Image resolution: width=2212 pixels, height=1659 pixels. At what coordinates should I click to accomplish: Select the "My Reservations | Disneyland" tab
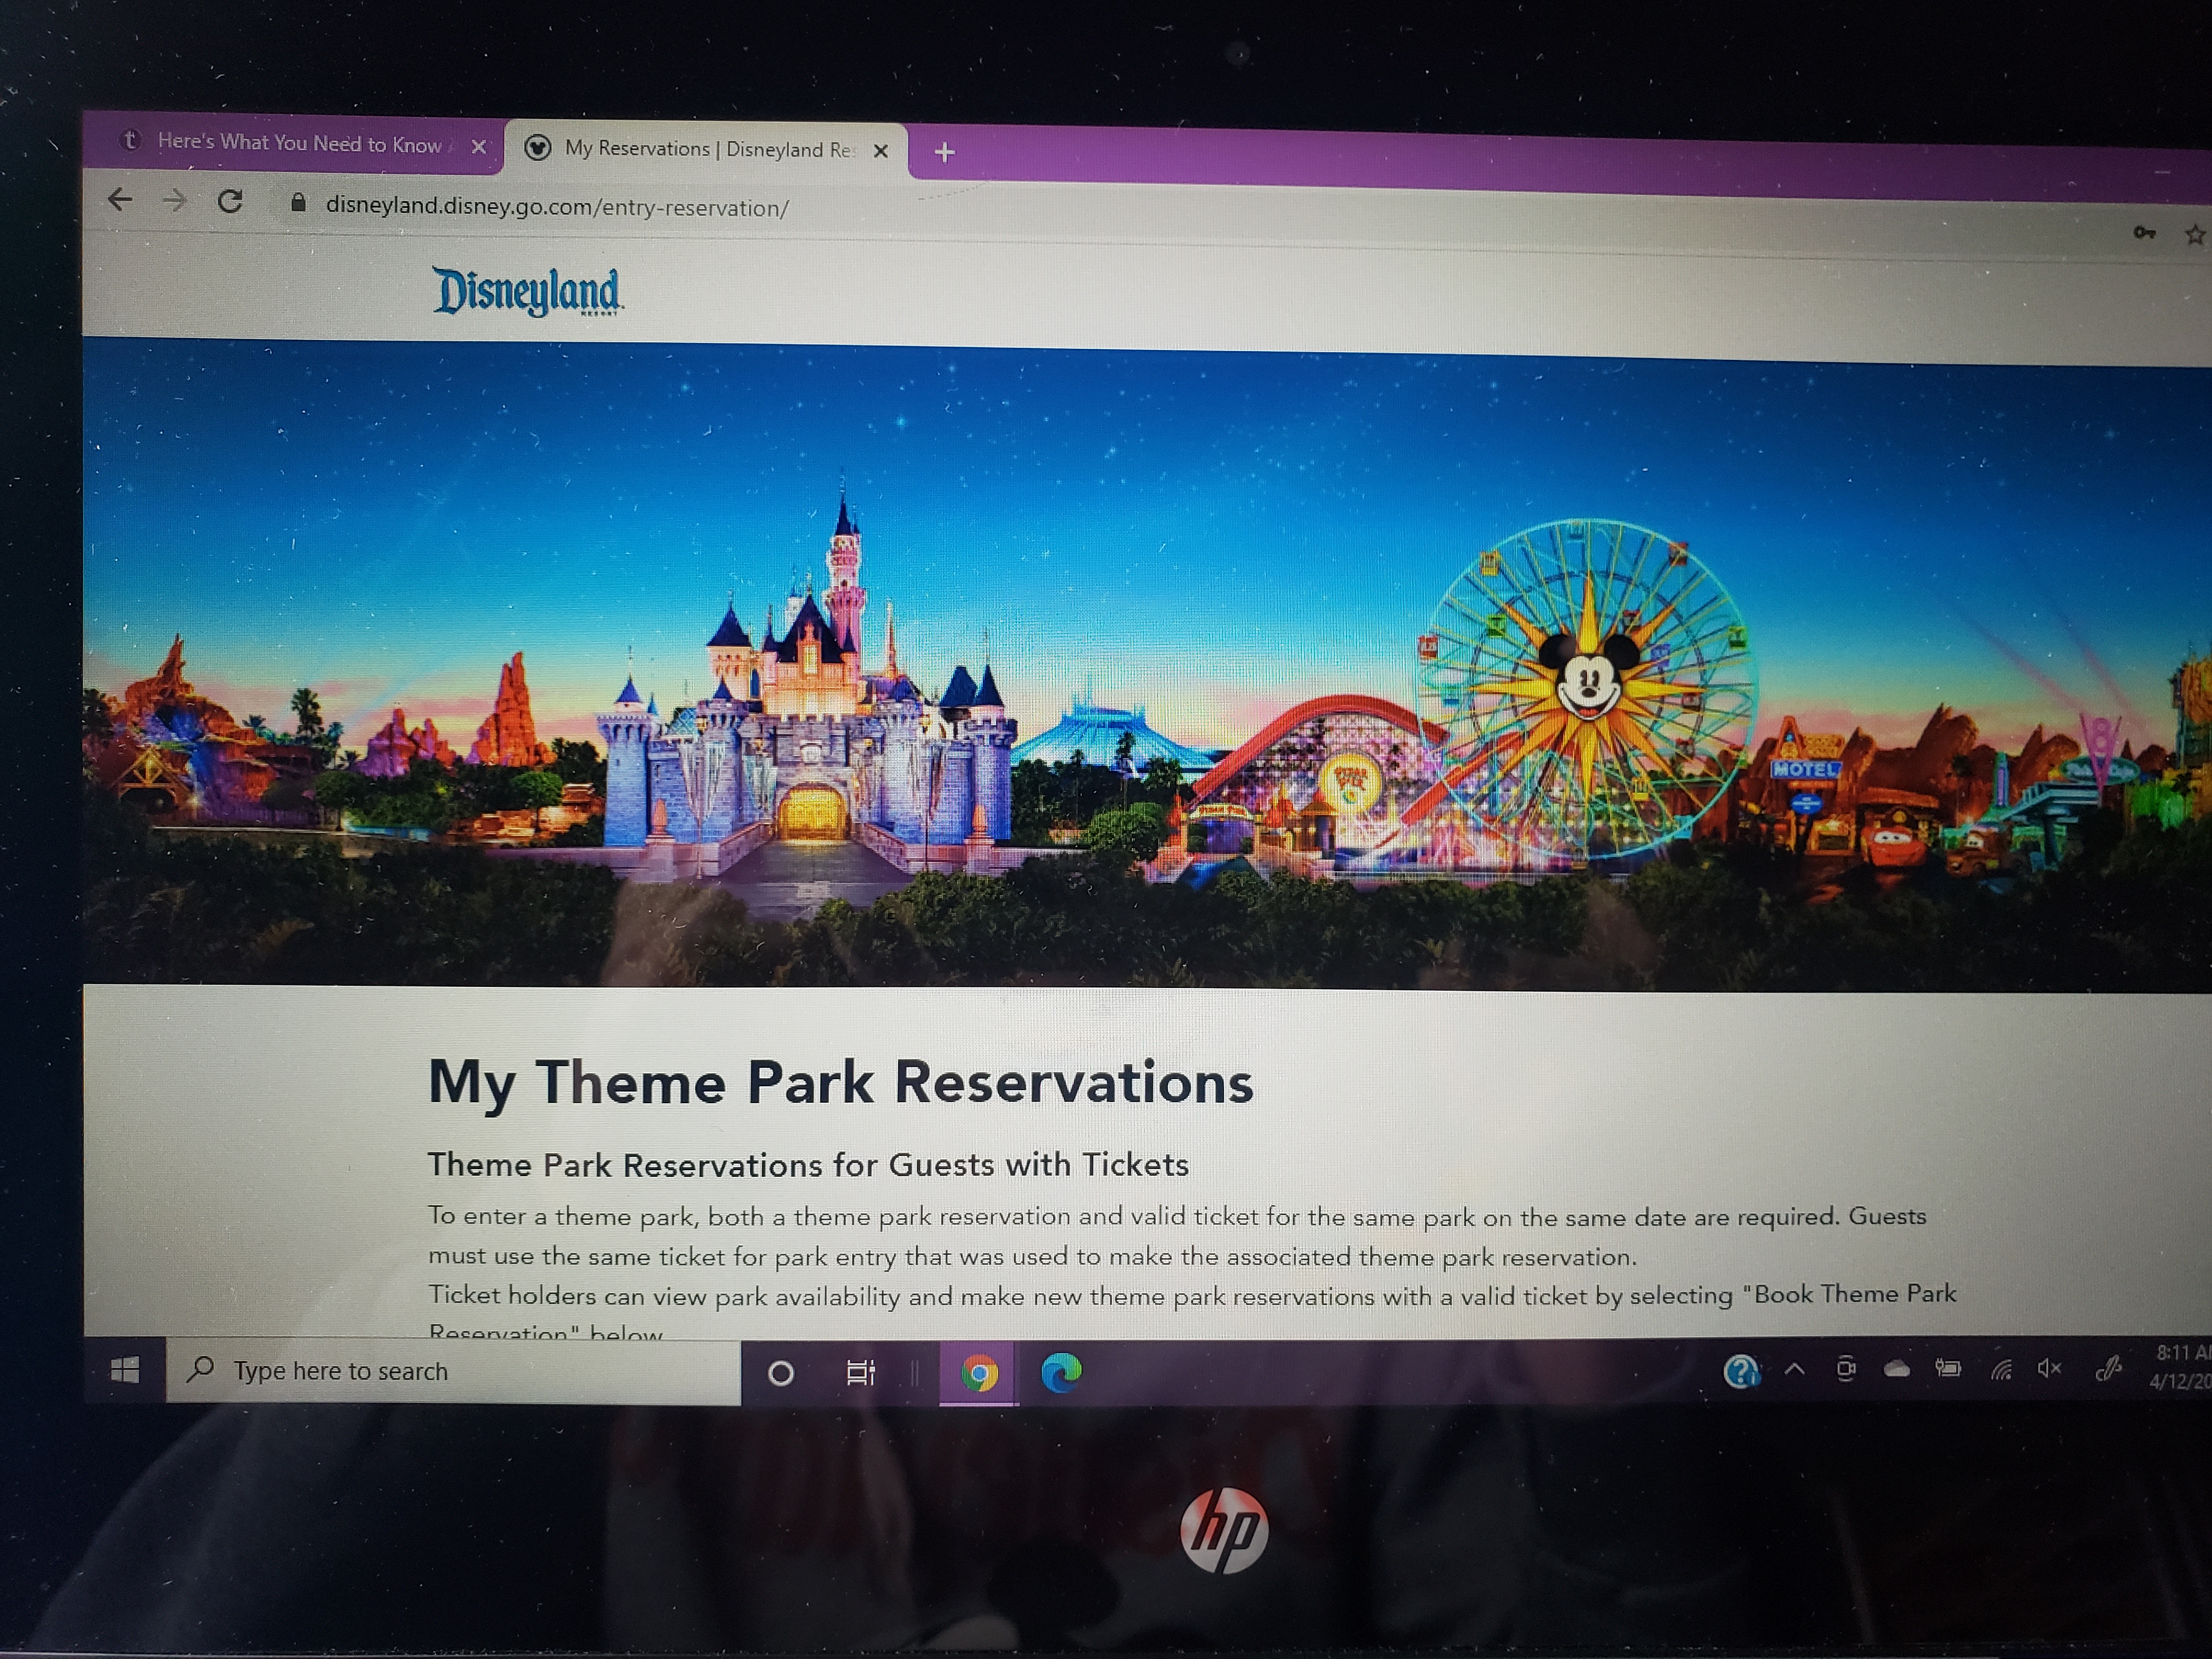click(706, 149)
